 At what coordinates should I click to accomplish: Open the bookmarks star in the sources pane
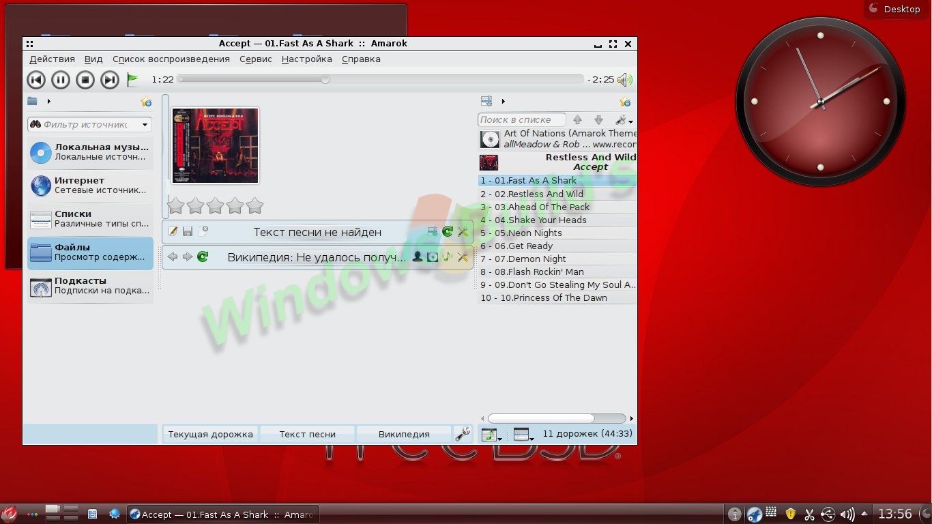(146, 102)
